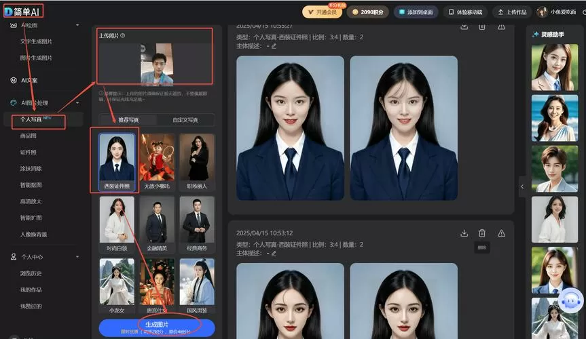Open the 上传照片 help question-mark icon

click(x=123, y=35)
